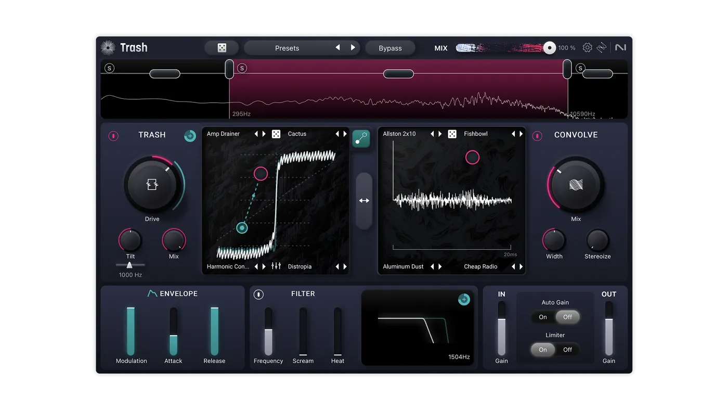Click the Envelope Modulation slider
728x410 pixels.
[x=131, y=331]
